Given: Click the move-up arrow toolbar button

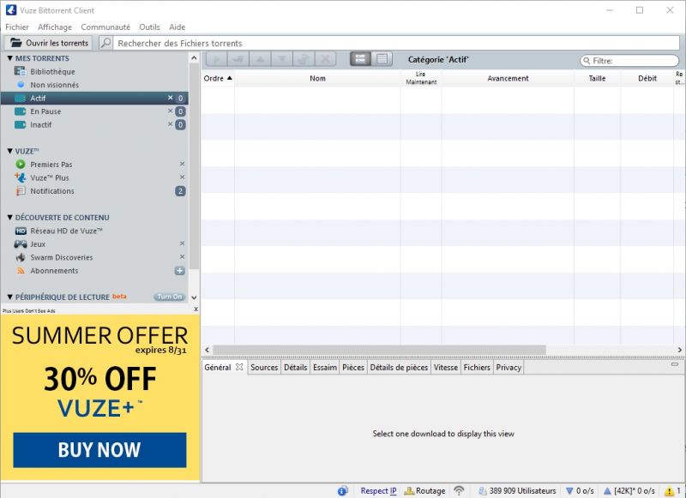Looking at the screenshot, I should (260, 59).
